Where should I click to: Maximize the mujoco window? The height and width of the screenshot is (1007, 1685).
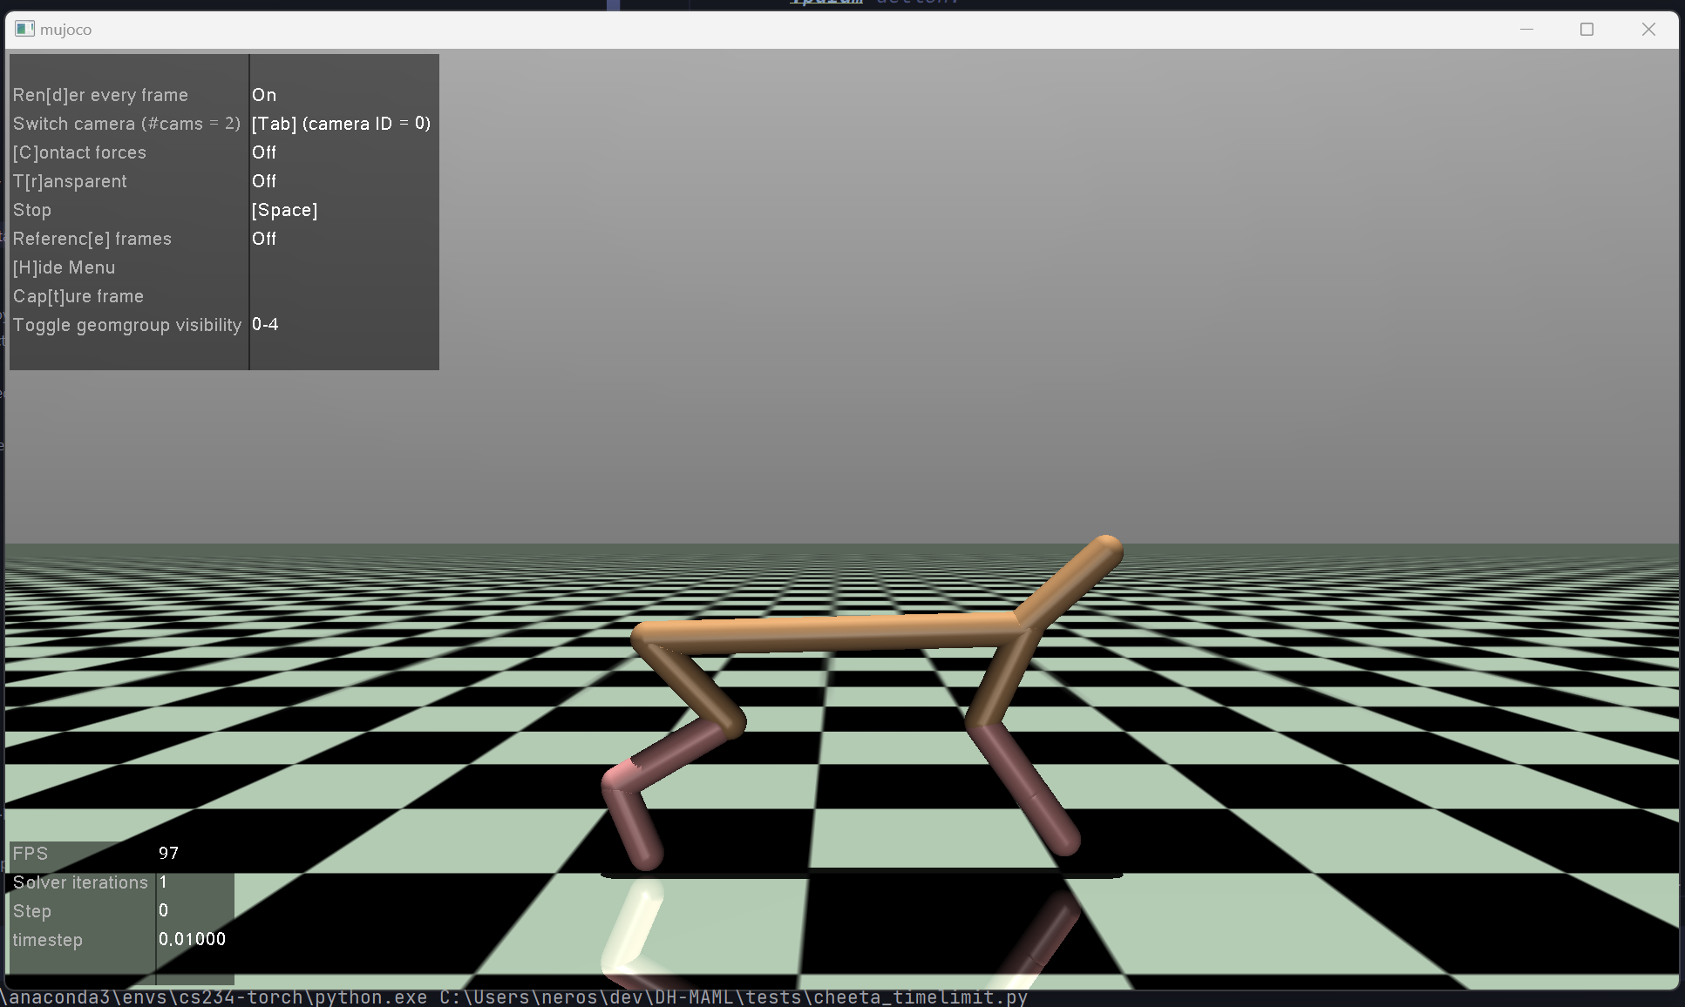[x=1586, y=29]
